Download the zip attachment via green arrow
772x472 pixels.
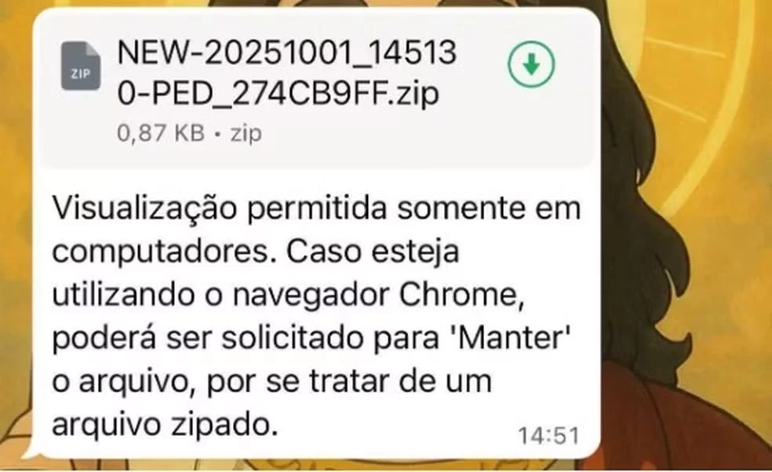pos(531,64)
